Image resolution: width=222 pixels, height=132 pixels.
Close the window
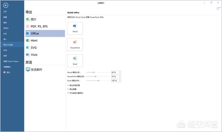pyautogui.click(x=218, y=2)
